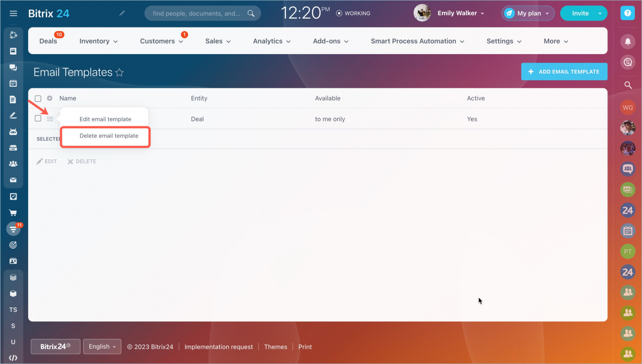Viewport: 642px width, 364px height.
Task: Expand the Sales menu dropdown
Action: tap(218, 41)
